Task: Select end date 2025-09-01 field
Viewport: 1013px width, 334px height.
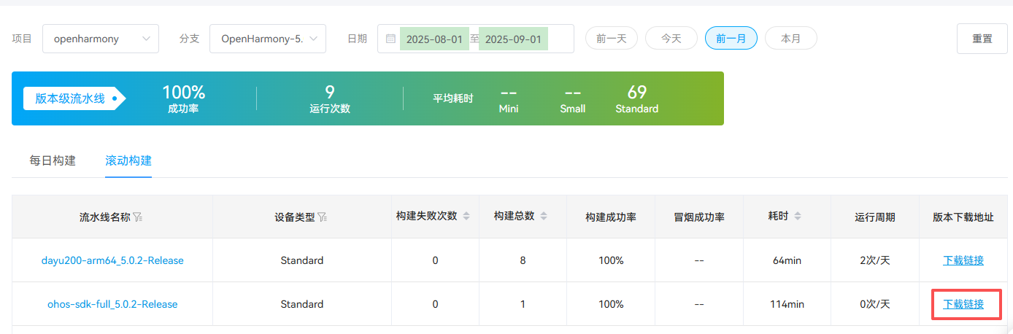Action: (x=513, y=39)
